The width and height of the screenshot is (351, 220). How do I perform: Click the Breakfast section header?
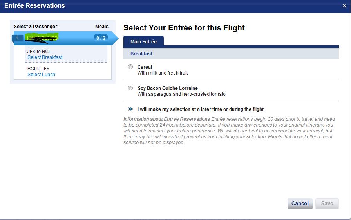[141, 54]
